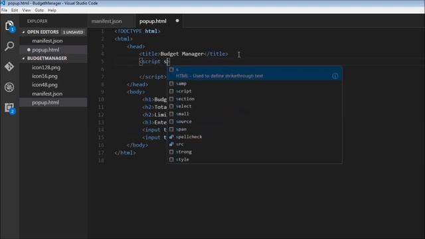Place cursor on closing </head> tag
The image size is (425, 239).
pos(137,84)
